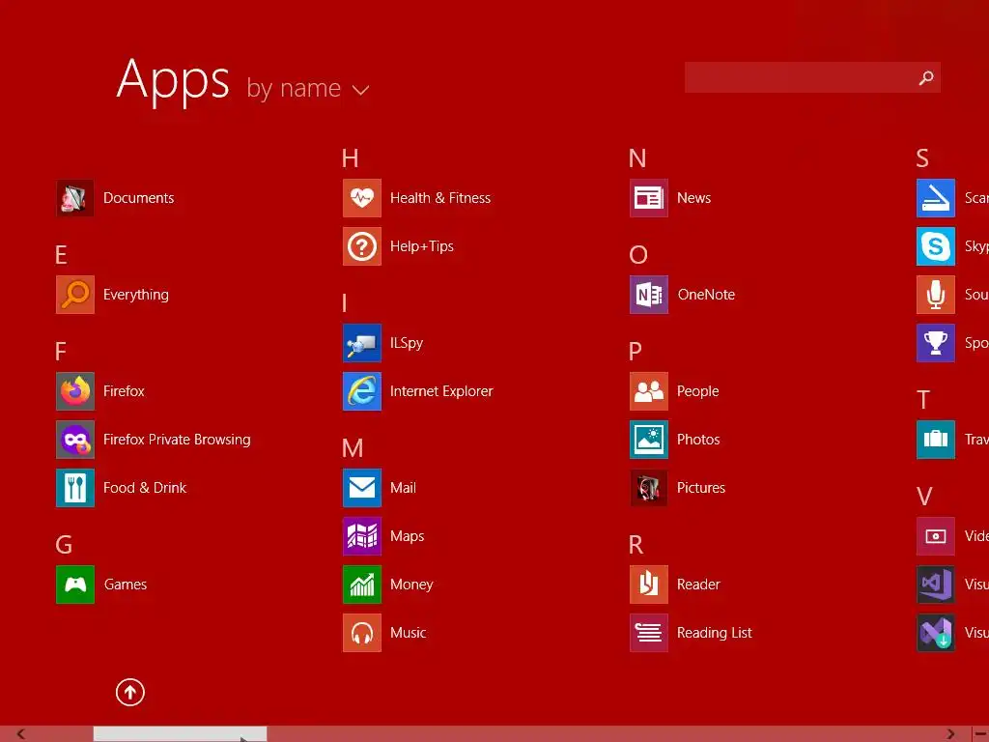
Task: Go back to Start with up arrow
Action: point(130,692)
